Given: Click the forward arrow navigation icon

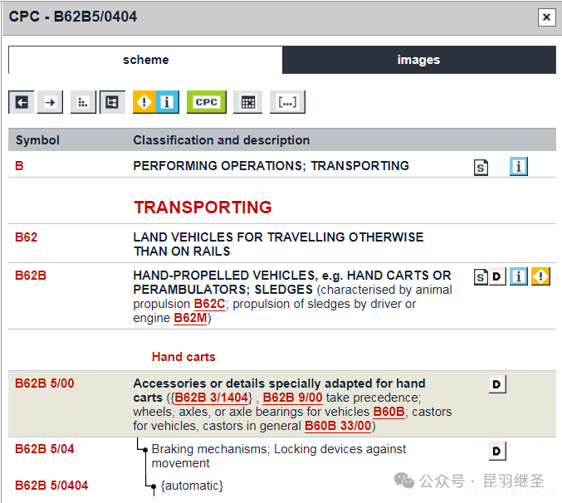Looking at the screenshot, I should click(50, 102).
